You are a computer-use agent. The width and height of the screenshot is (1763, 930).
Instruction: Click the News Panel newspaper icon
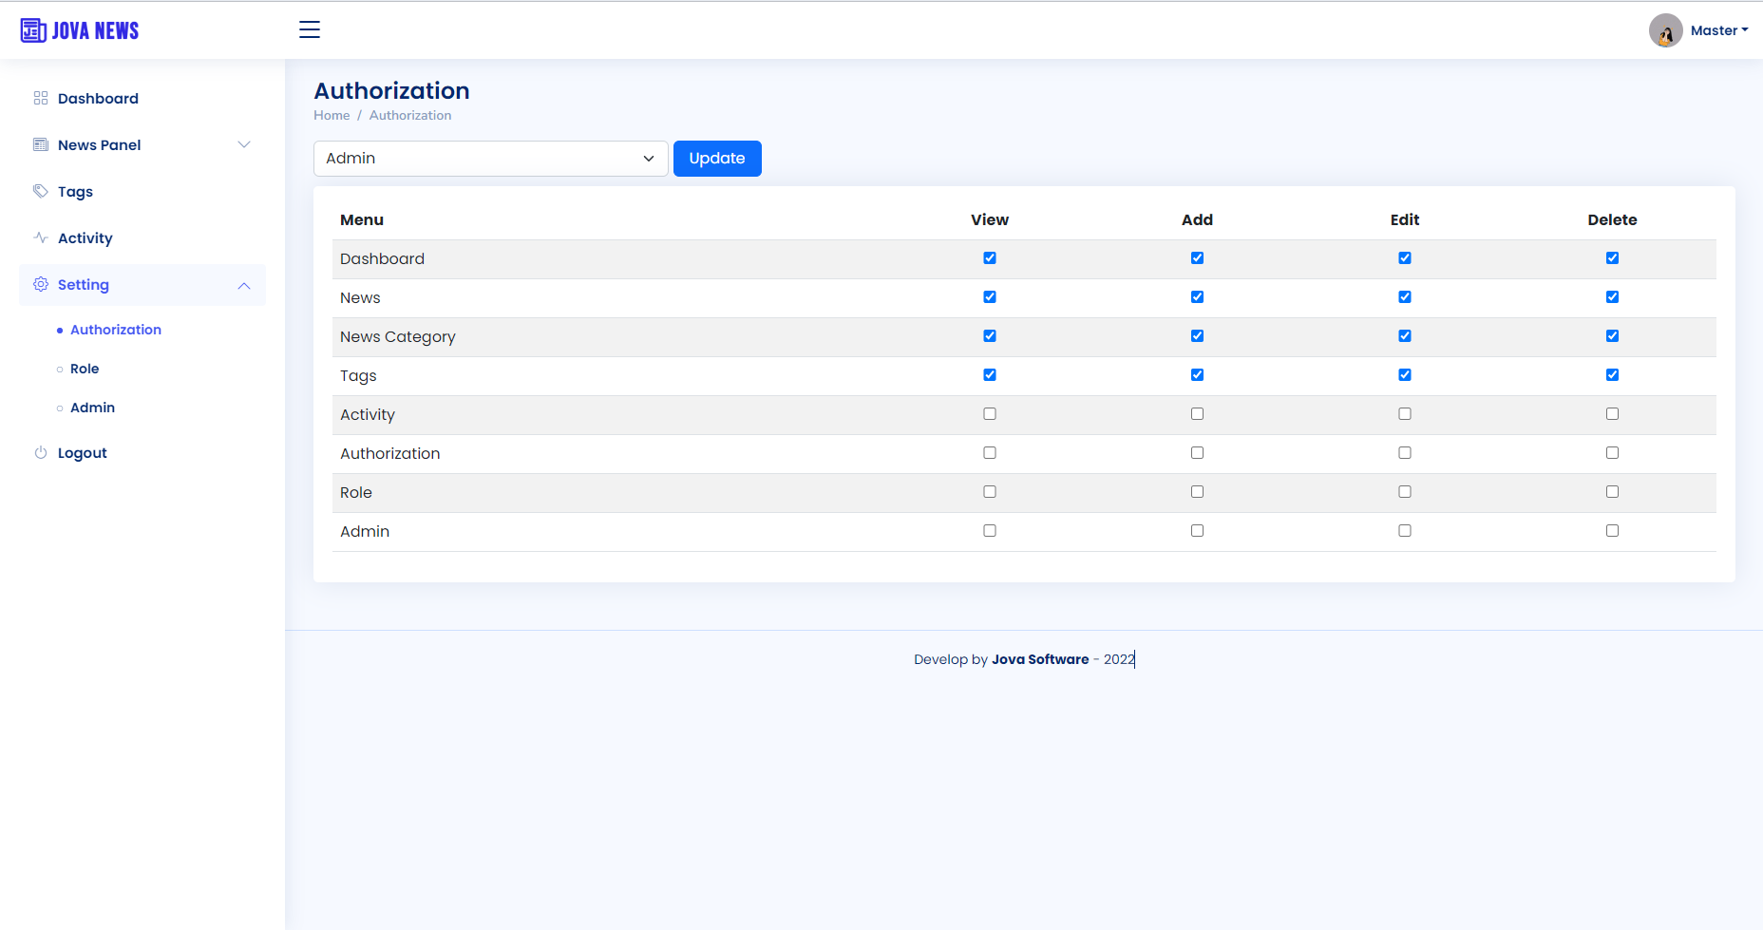pos(41,144)
